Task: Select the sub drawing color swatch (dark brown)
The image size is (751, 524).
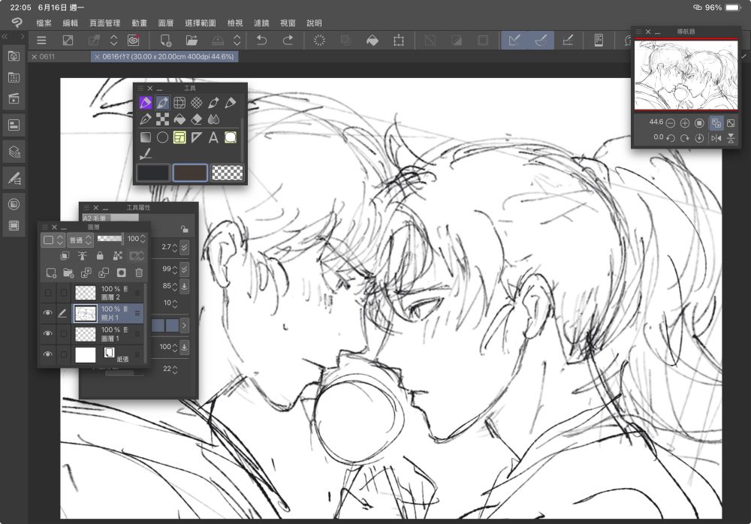Action: coord(190,173)
